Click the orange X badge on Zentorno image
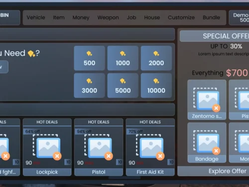This screenshot has height=187, width=249. pyautogui.click(x=216, y=108)
